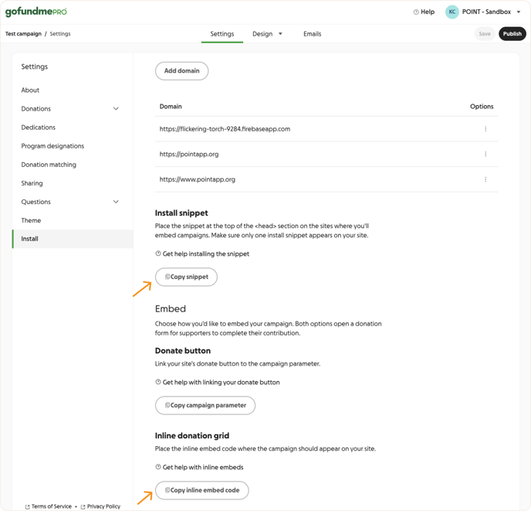531x511 pixels.
Task: Open the POINT - Sandbox account dropdown
Action: 519,12
